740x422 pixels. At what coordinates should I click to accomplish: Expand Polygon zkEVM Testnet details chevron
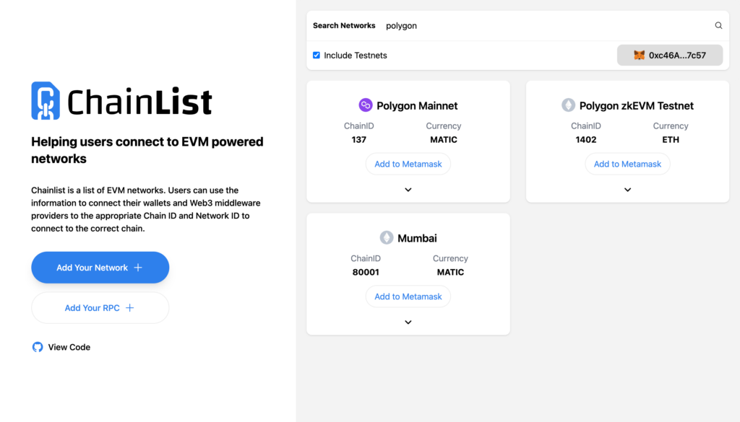[628, 190]
